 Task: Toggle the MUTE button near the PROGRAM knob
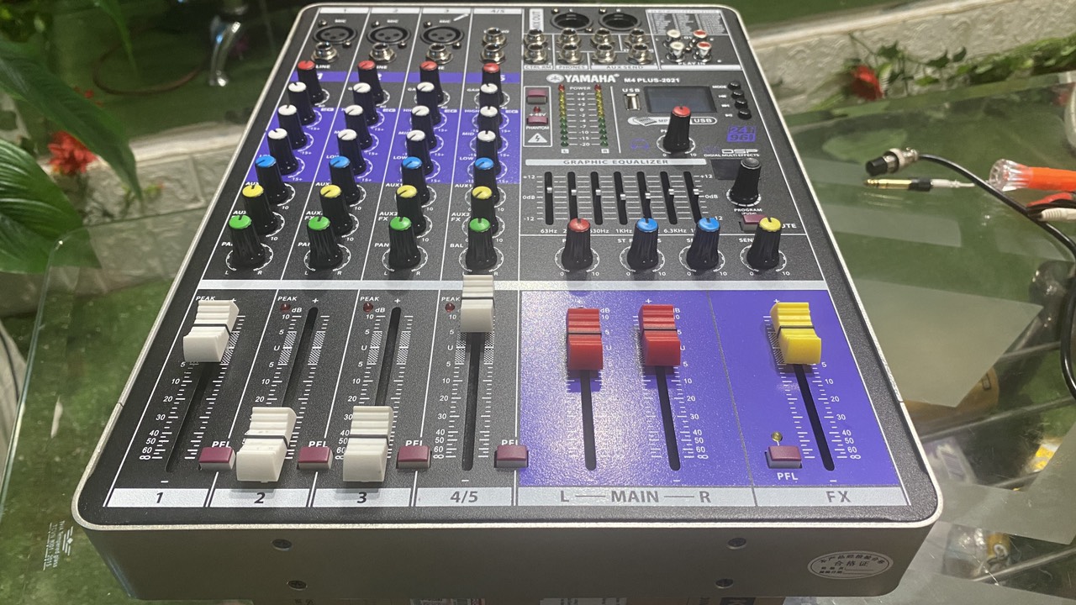(752, 218)
